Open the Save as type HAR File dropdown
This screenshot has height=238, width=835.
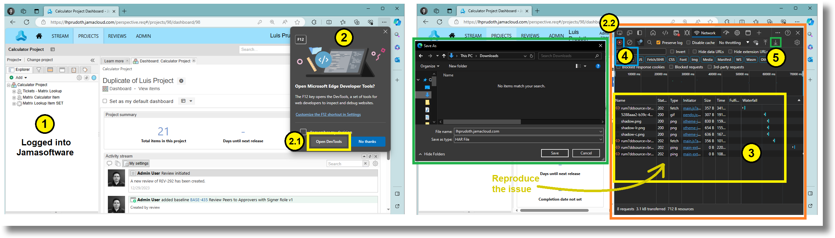pyautogui.click(x=528, y=139)
